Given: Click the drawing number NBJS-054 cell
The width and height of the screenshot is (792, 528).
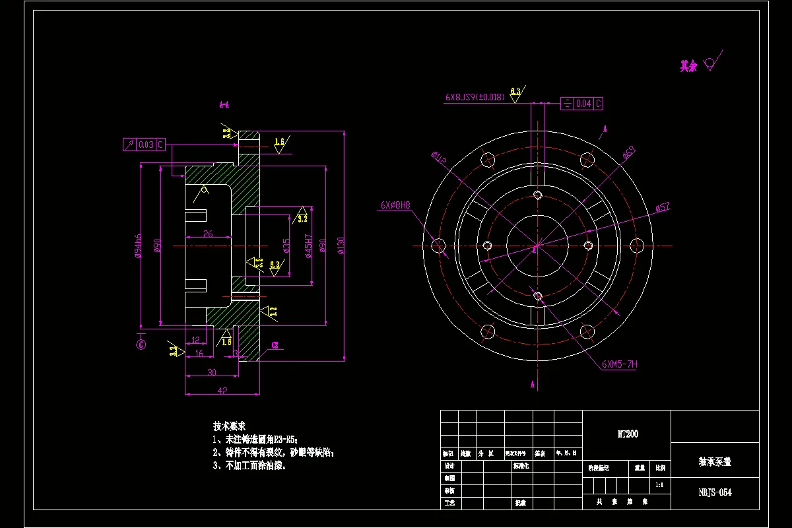Looking at the screenshot, I should point(717,491).
